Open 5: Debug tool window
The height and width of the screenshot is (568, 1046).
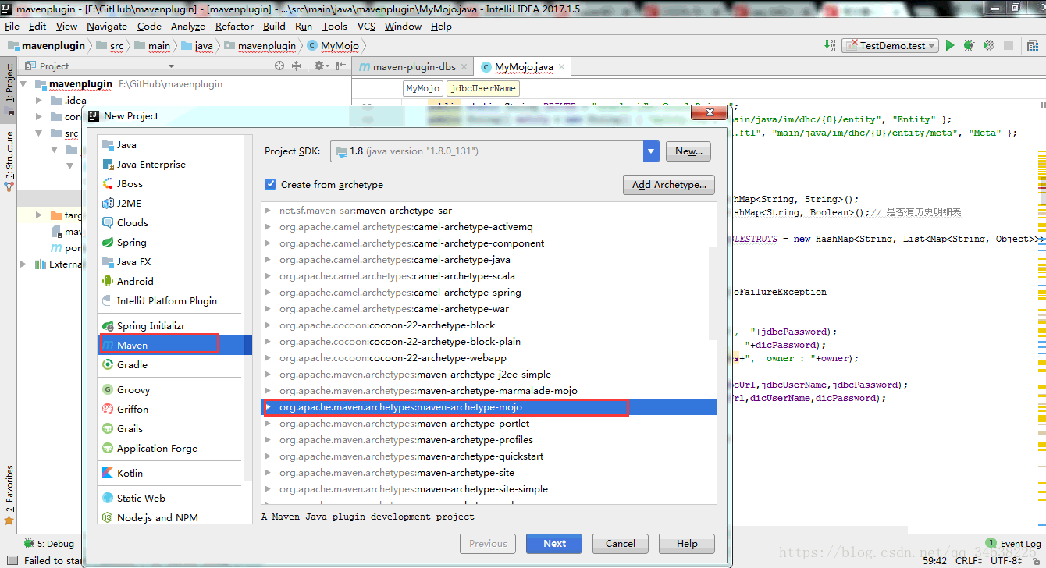pyautogui.click(x=49, y=544)
